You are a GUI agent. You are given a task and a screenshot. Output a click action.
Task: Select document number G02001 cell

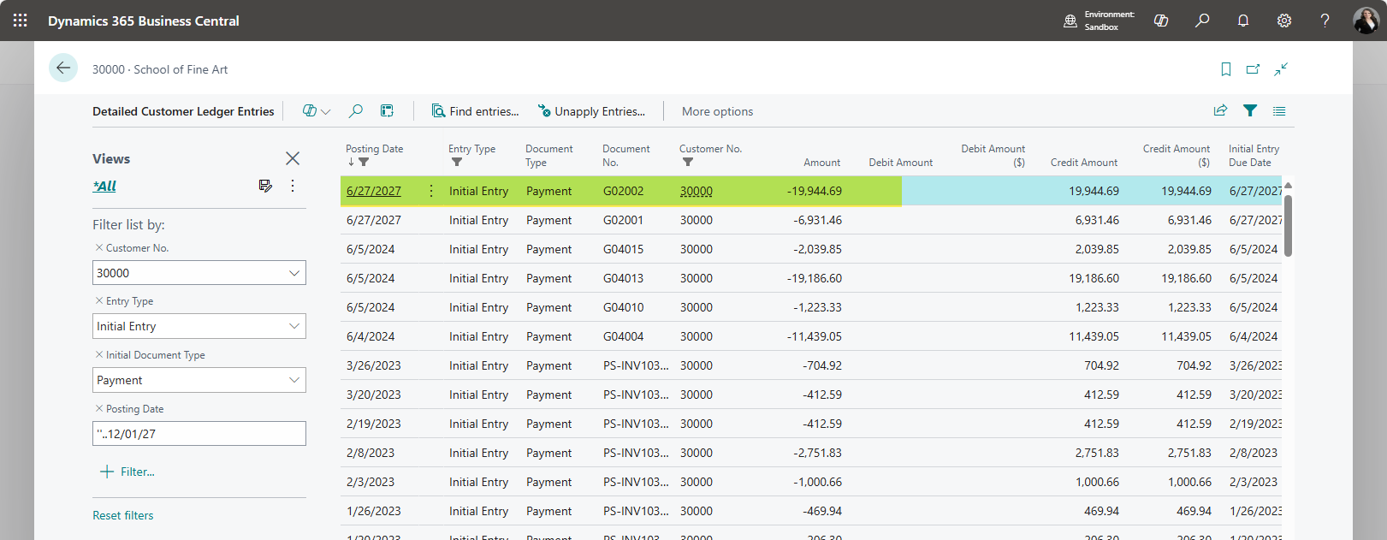[623, 220]
